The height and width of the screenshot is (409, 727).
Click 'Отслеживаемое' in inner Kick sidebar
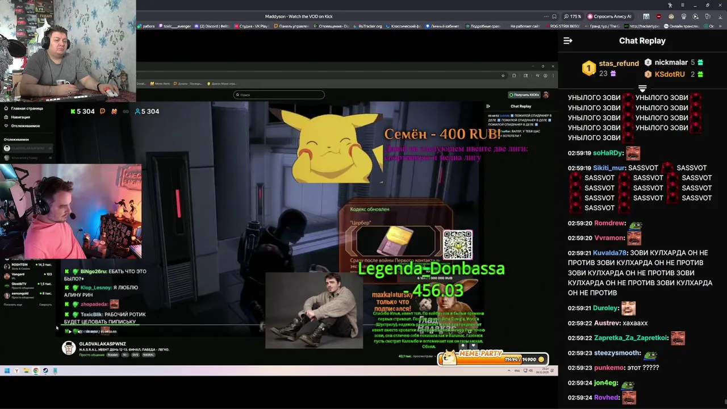coord(22,126)
